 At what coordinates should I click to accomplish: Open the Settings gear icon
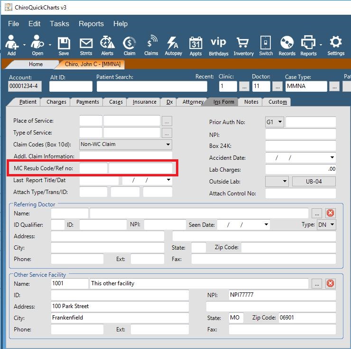pyautogui.click(x=335, y=46)
